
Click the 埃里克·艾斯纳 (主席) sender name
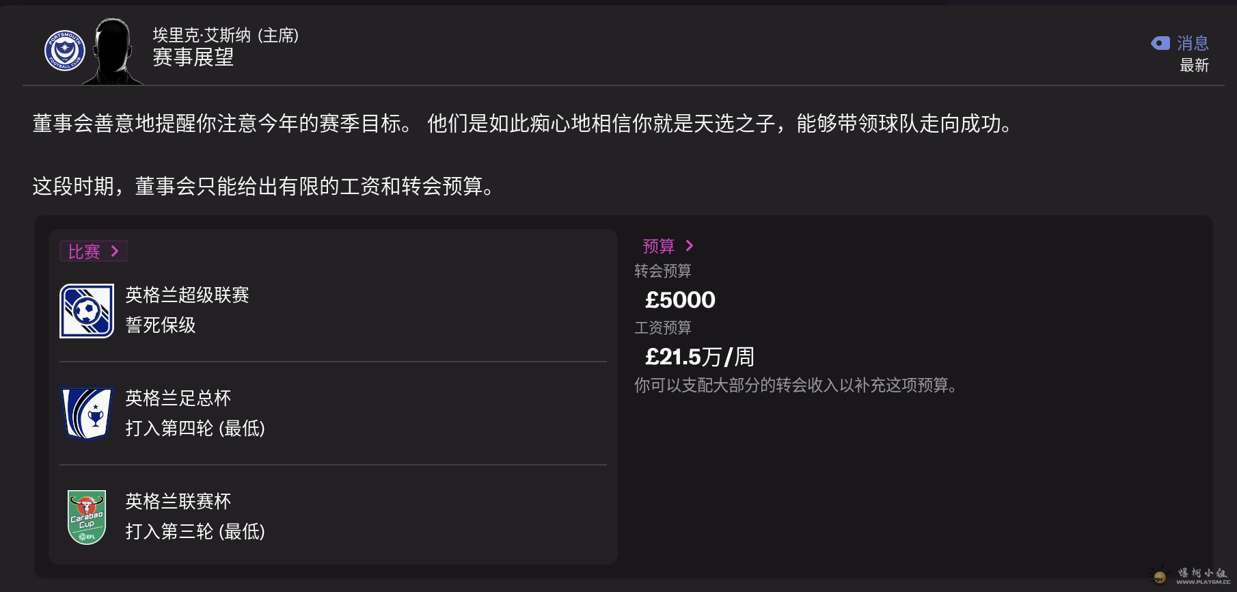pyautogui.click(x=226, y=35)
